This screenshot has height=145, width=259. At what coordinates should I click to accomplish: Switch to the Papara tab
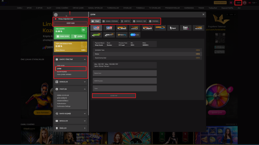click(154, 21)
